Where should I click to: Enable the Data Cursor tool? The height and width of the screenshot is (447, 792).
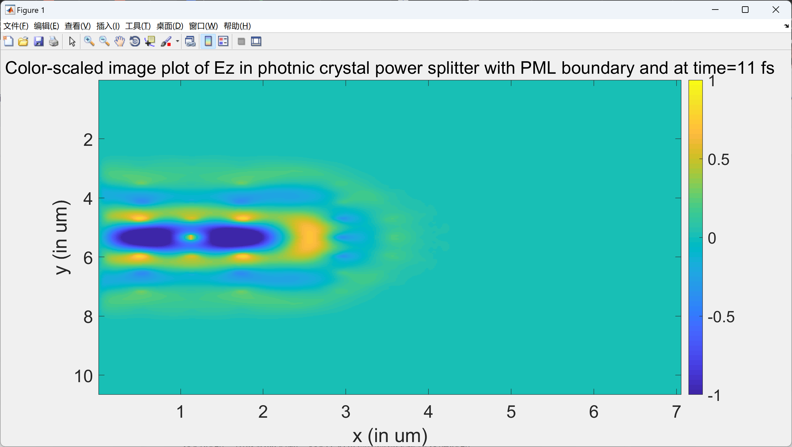150,41
